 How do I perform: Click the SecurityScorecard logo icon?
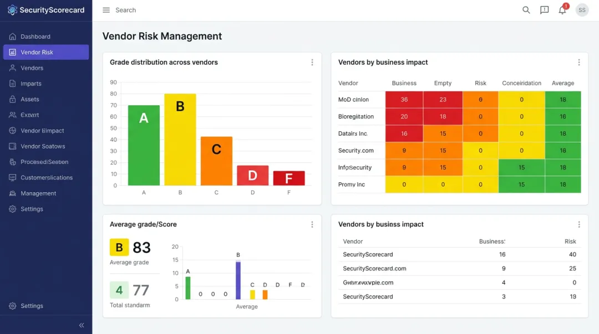point(12,10)
